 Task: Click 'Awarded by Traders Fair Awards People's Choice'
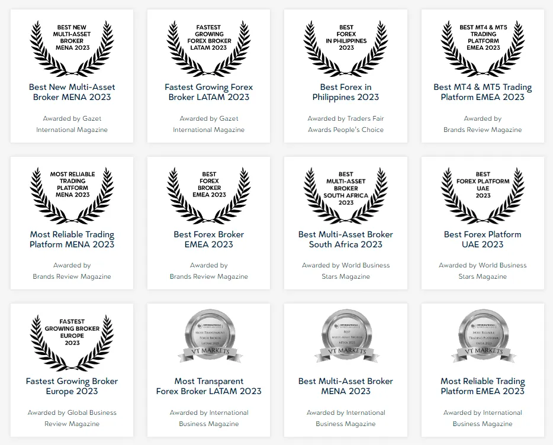(346, 124)
